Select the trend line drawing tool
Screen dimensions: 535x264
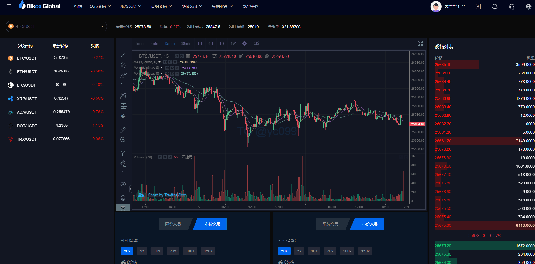coord(123,55)
